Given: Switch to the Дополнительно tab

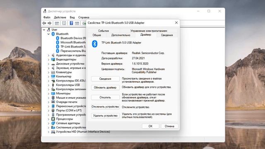Looking at the screenshot, I should 120,35.
